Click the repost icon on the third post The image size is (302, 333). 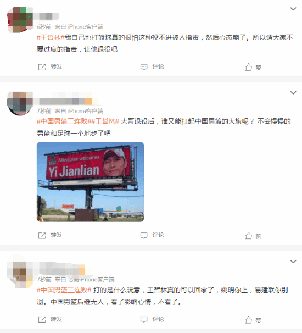(42, 319)
